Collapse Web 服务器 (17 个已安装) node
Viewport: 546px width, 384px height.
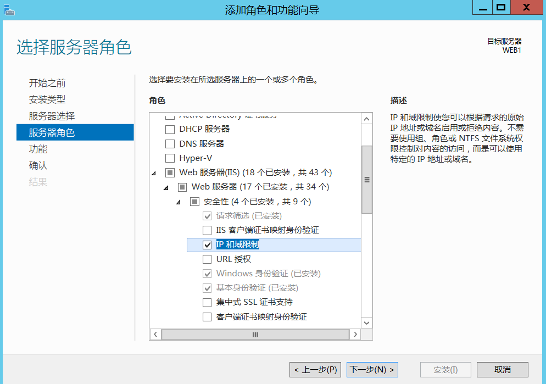point(166,188)
